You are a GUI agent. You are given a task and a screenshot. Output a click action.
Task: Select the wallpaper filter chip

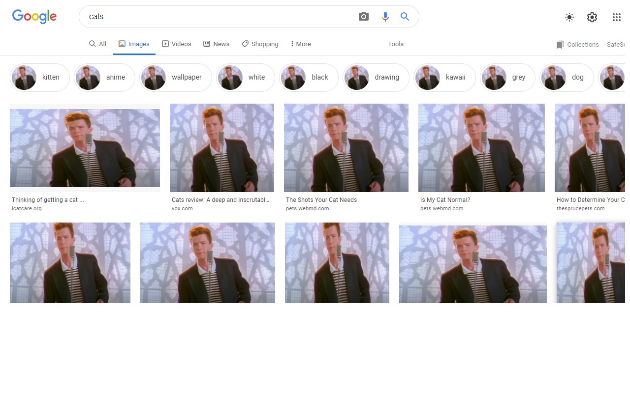[176, 78]
